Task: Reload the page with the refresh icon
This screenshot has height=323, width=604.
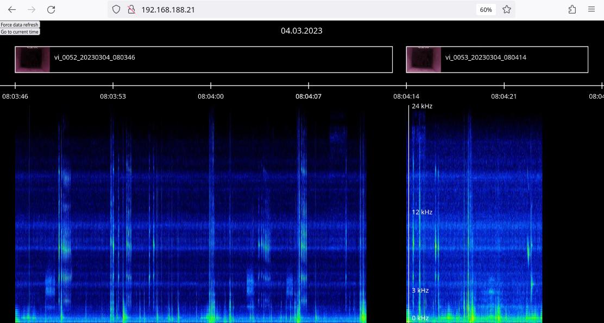Action: (51, 9)
